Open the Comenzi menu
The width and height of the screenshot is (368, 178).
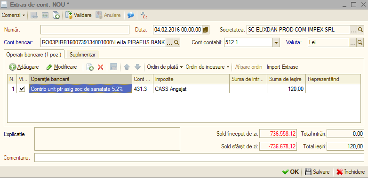click(13, 15)
